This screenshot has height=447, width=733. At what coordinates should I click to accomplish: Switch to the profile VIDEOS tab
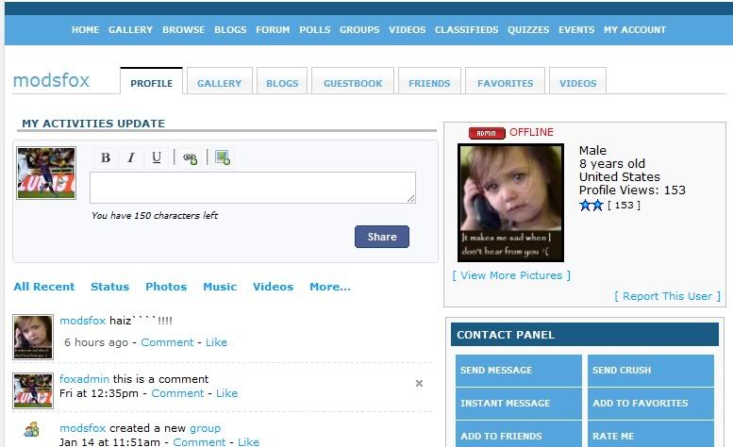click(x=577, y=81)
